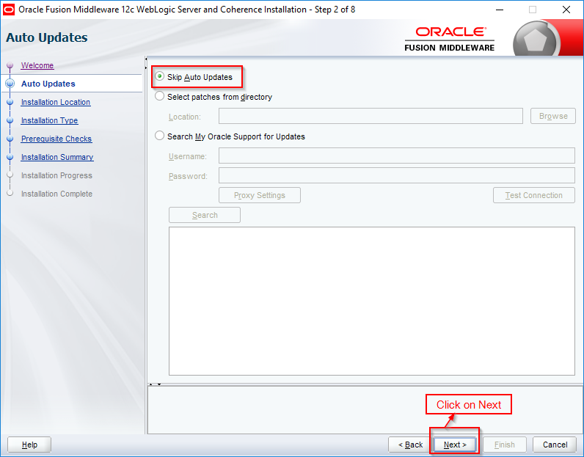The height and width of the screenshot is (457, 584).
Task: Click the Auto Updates page heading
Action: [47, 37]
